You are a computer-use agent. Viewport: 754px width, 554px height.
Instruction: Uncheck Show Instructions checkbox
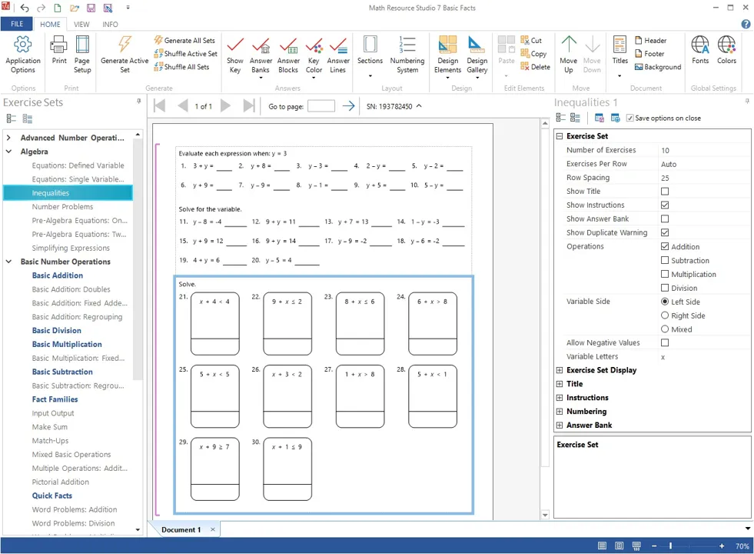665,205
